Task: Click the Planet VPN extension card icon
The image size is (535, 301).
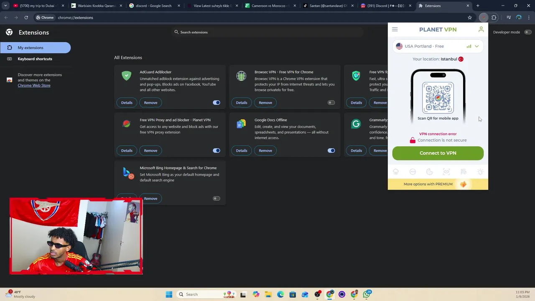Action: pyautogui.click(x=126, y=124)
